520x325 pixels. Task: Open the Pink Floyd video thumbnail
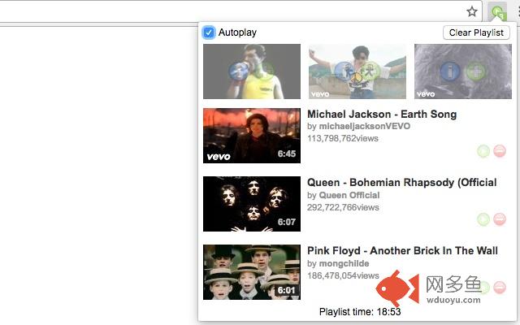tap(252, 272)
